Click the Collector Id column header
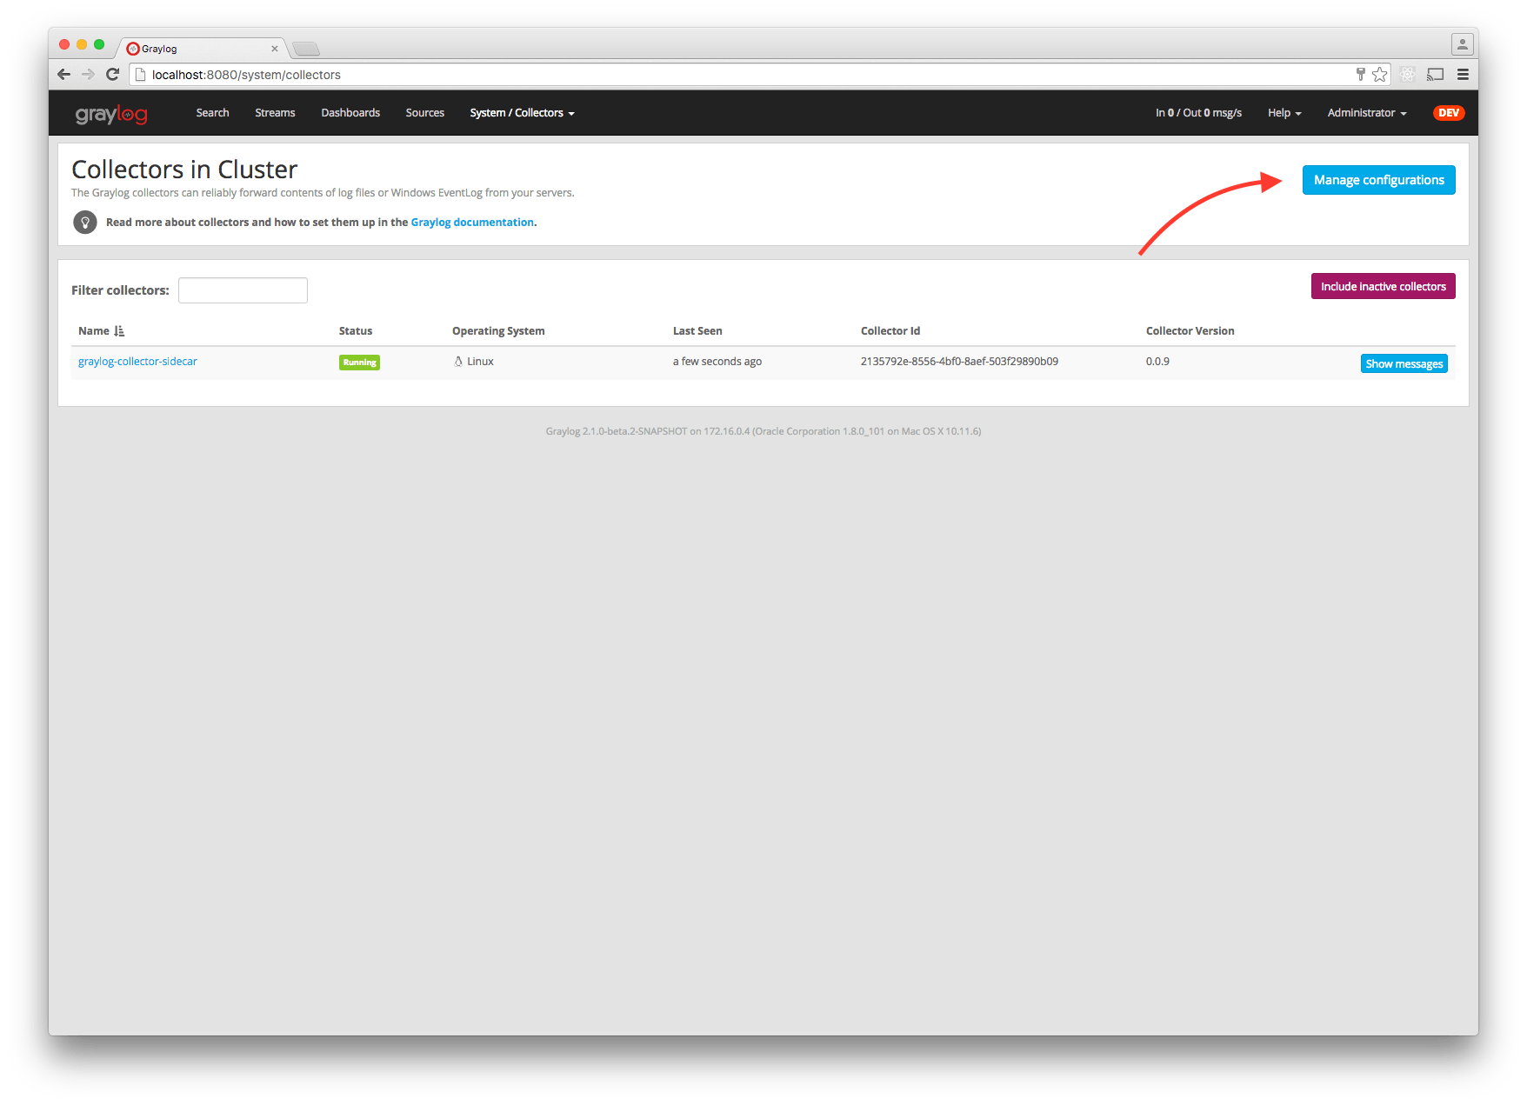Screen dimensions: 1527x1105 point(890,331)
